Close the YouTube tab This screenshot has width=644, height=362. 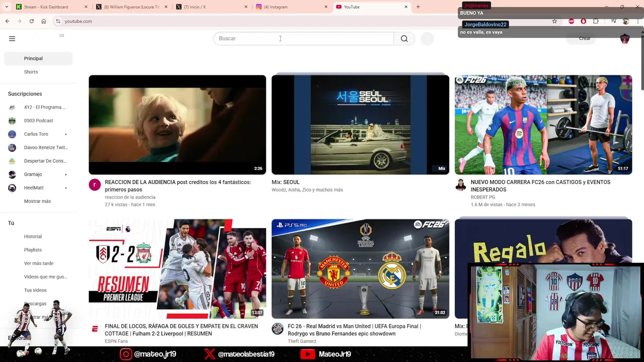pos(406,7)
